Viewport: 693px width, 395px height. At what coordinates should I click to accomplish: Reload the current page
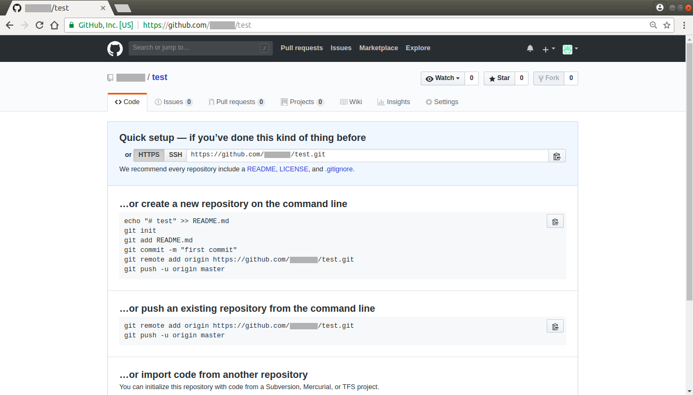[40, 25]
